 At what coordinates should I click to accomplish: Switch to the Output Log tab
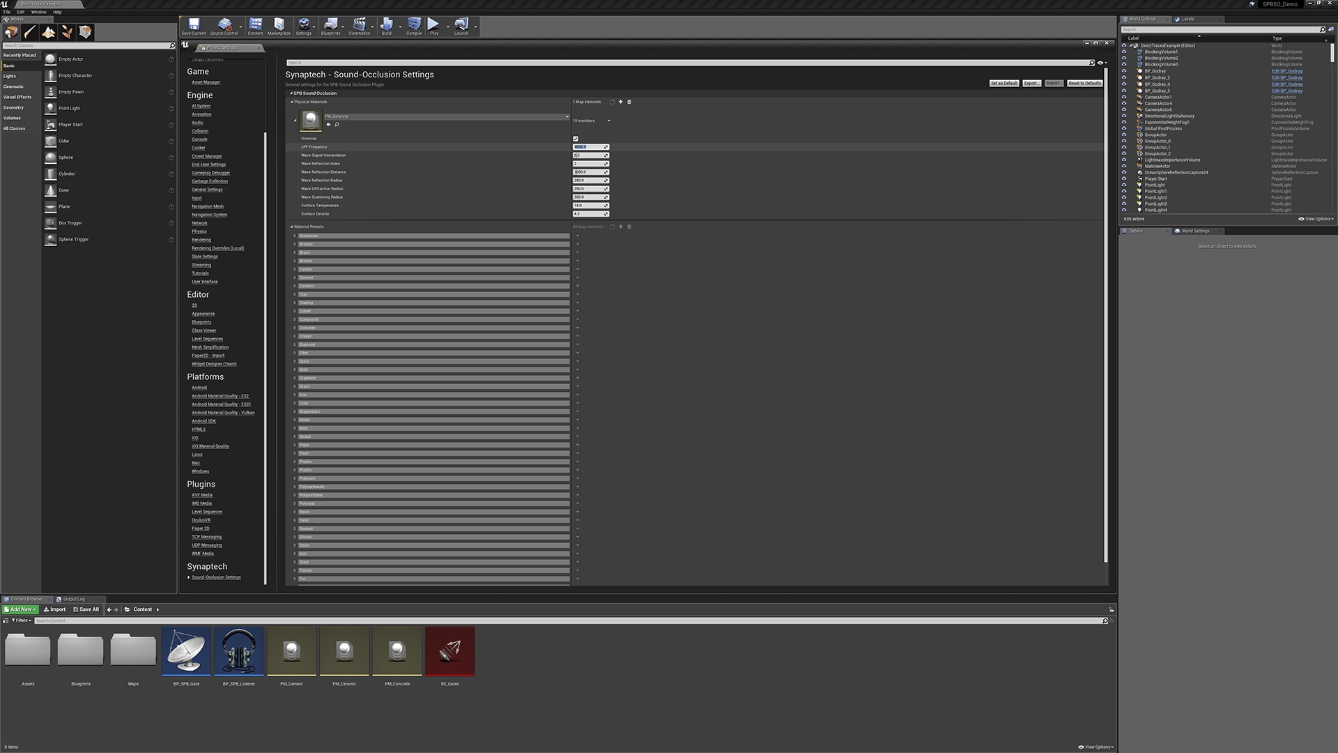tap(73, 599)
